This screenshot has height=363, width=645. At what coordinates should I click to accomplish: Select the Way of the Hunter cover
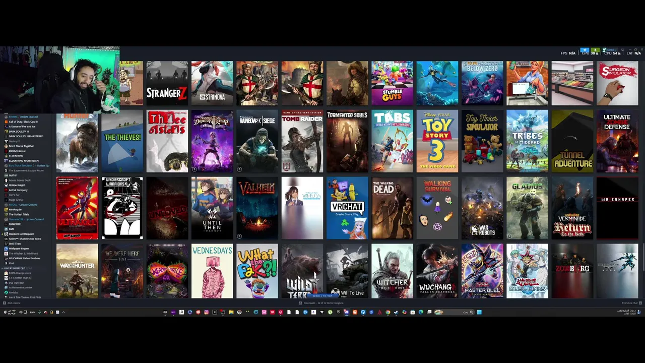click(x=77, y=271)
